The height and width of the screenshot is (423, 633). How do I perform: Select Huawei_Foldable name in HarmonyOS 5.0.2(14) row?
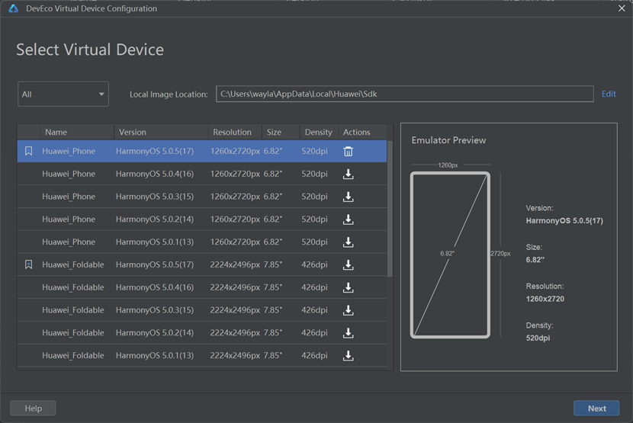click(73, 332)
